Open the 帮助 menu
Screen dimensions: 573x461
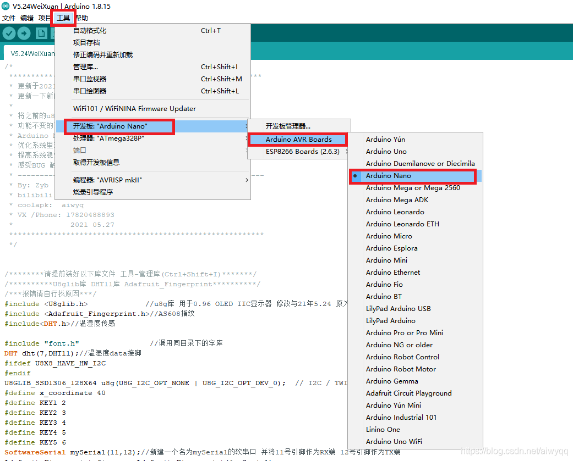[x=81, y=18]
